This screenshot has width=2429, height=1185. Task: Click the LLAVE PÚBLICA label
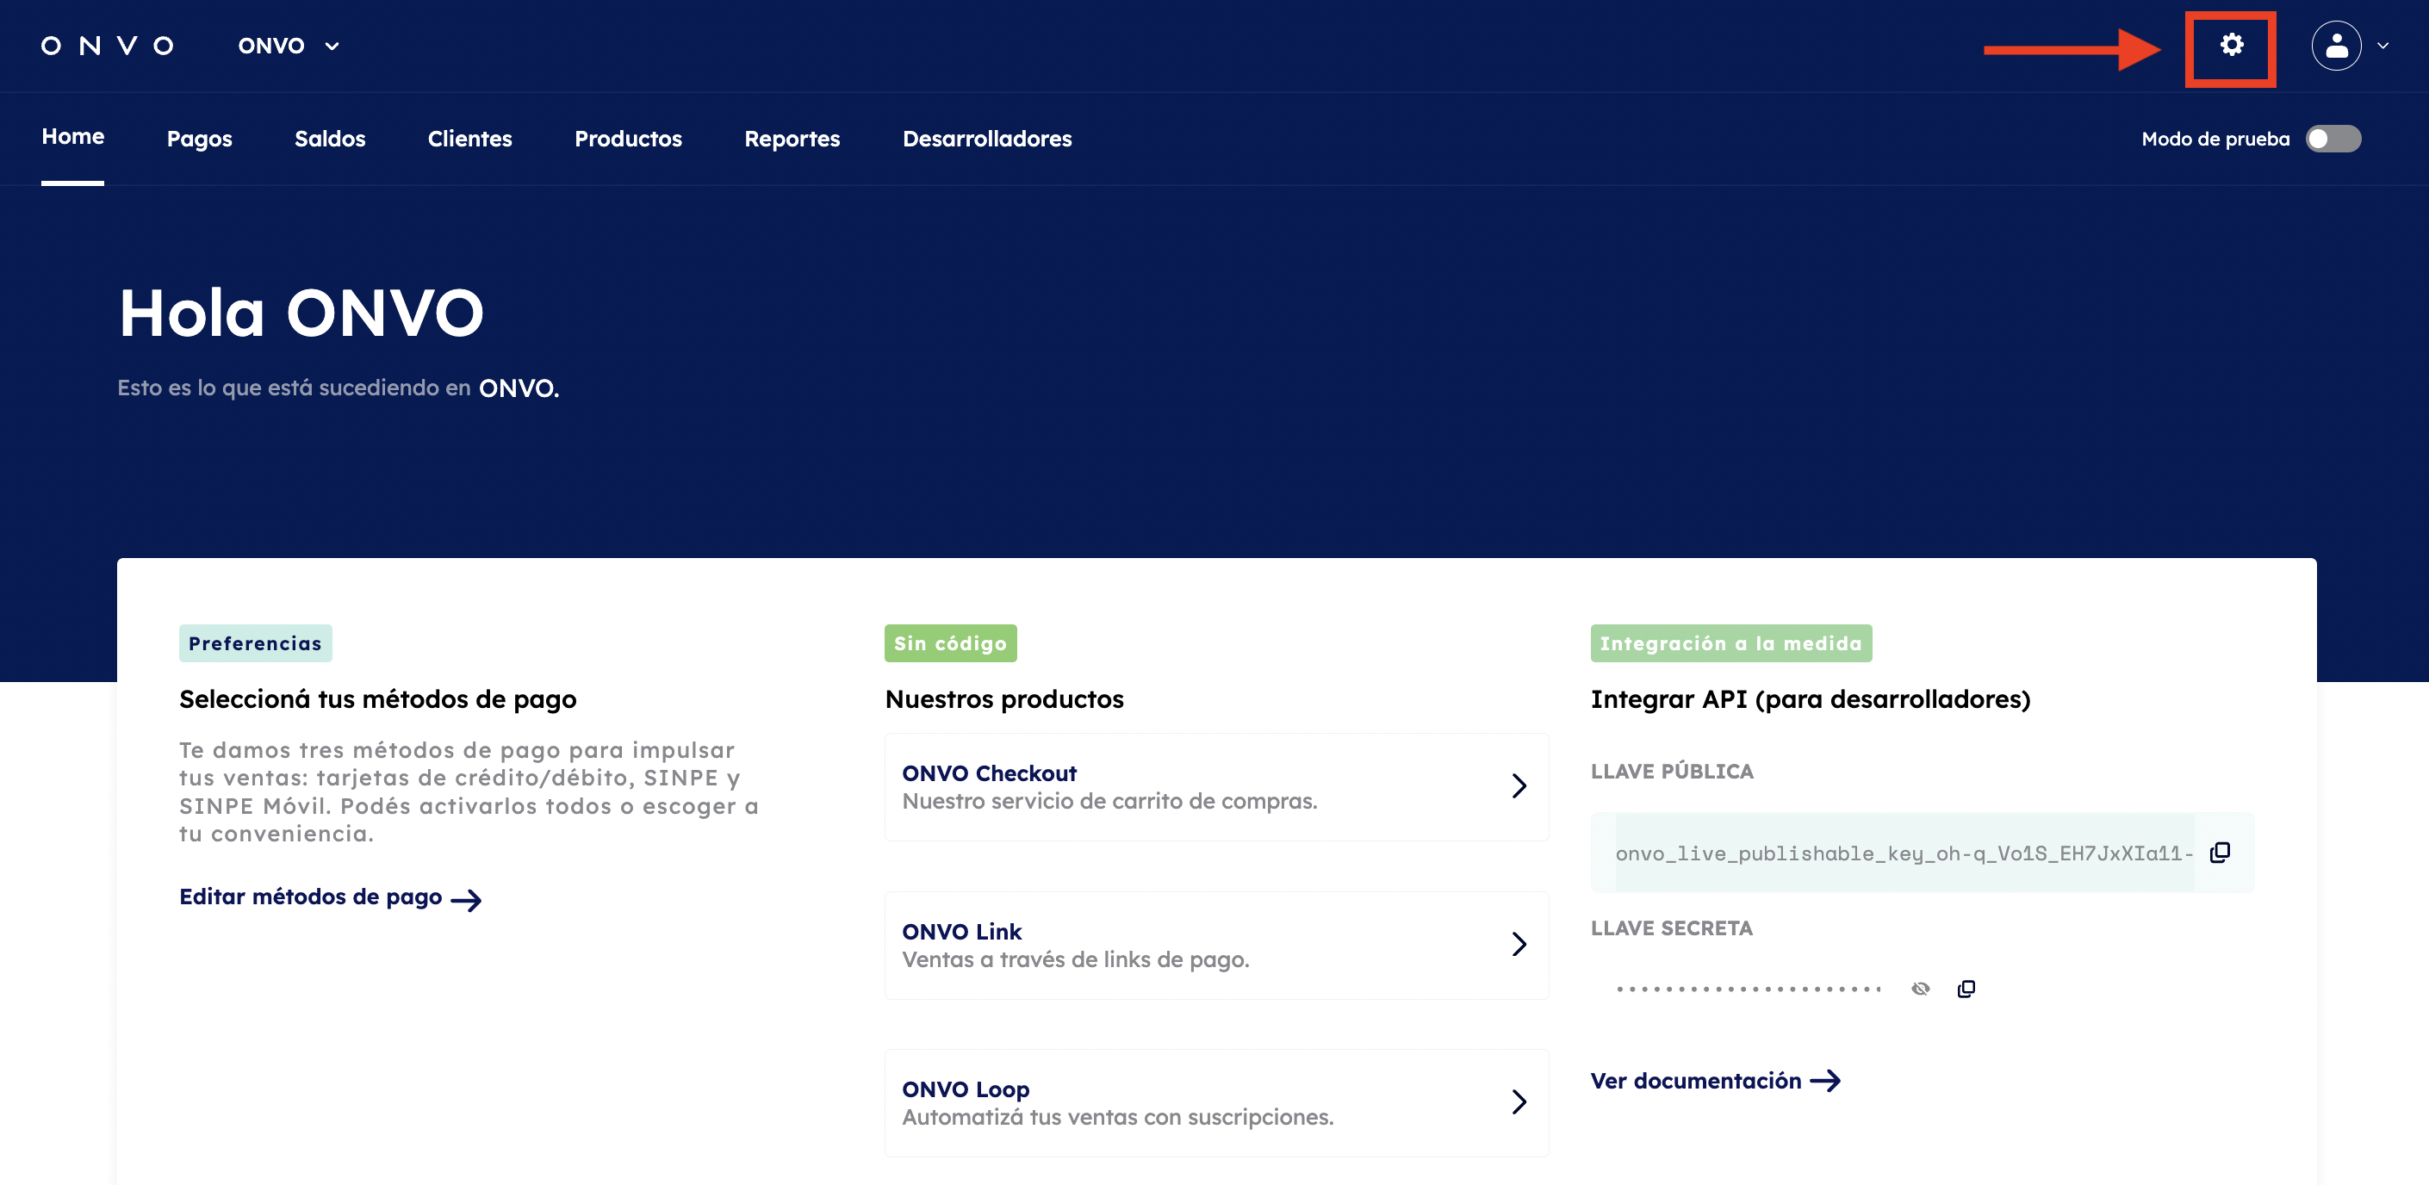pos(1671,771)
